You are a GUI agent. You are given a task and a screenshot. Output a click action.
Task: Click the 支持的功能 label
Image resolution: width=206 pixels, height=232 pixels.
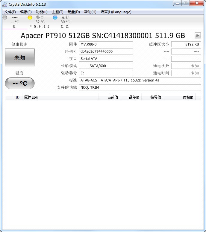(x=67, y=87)
